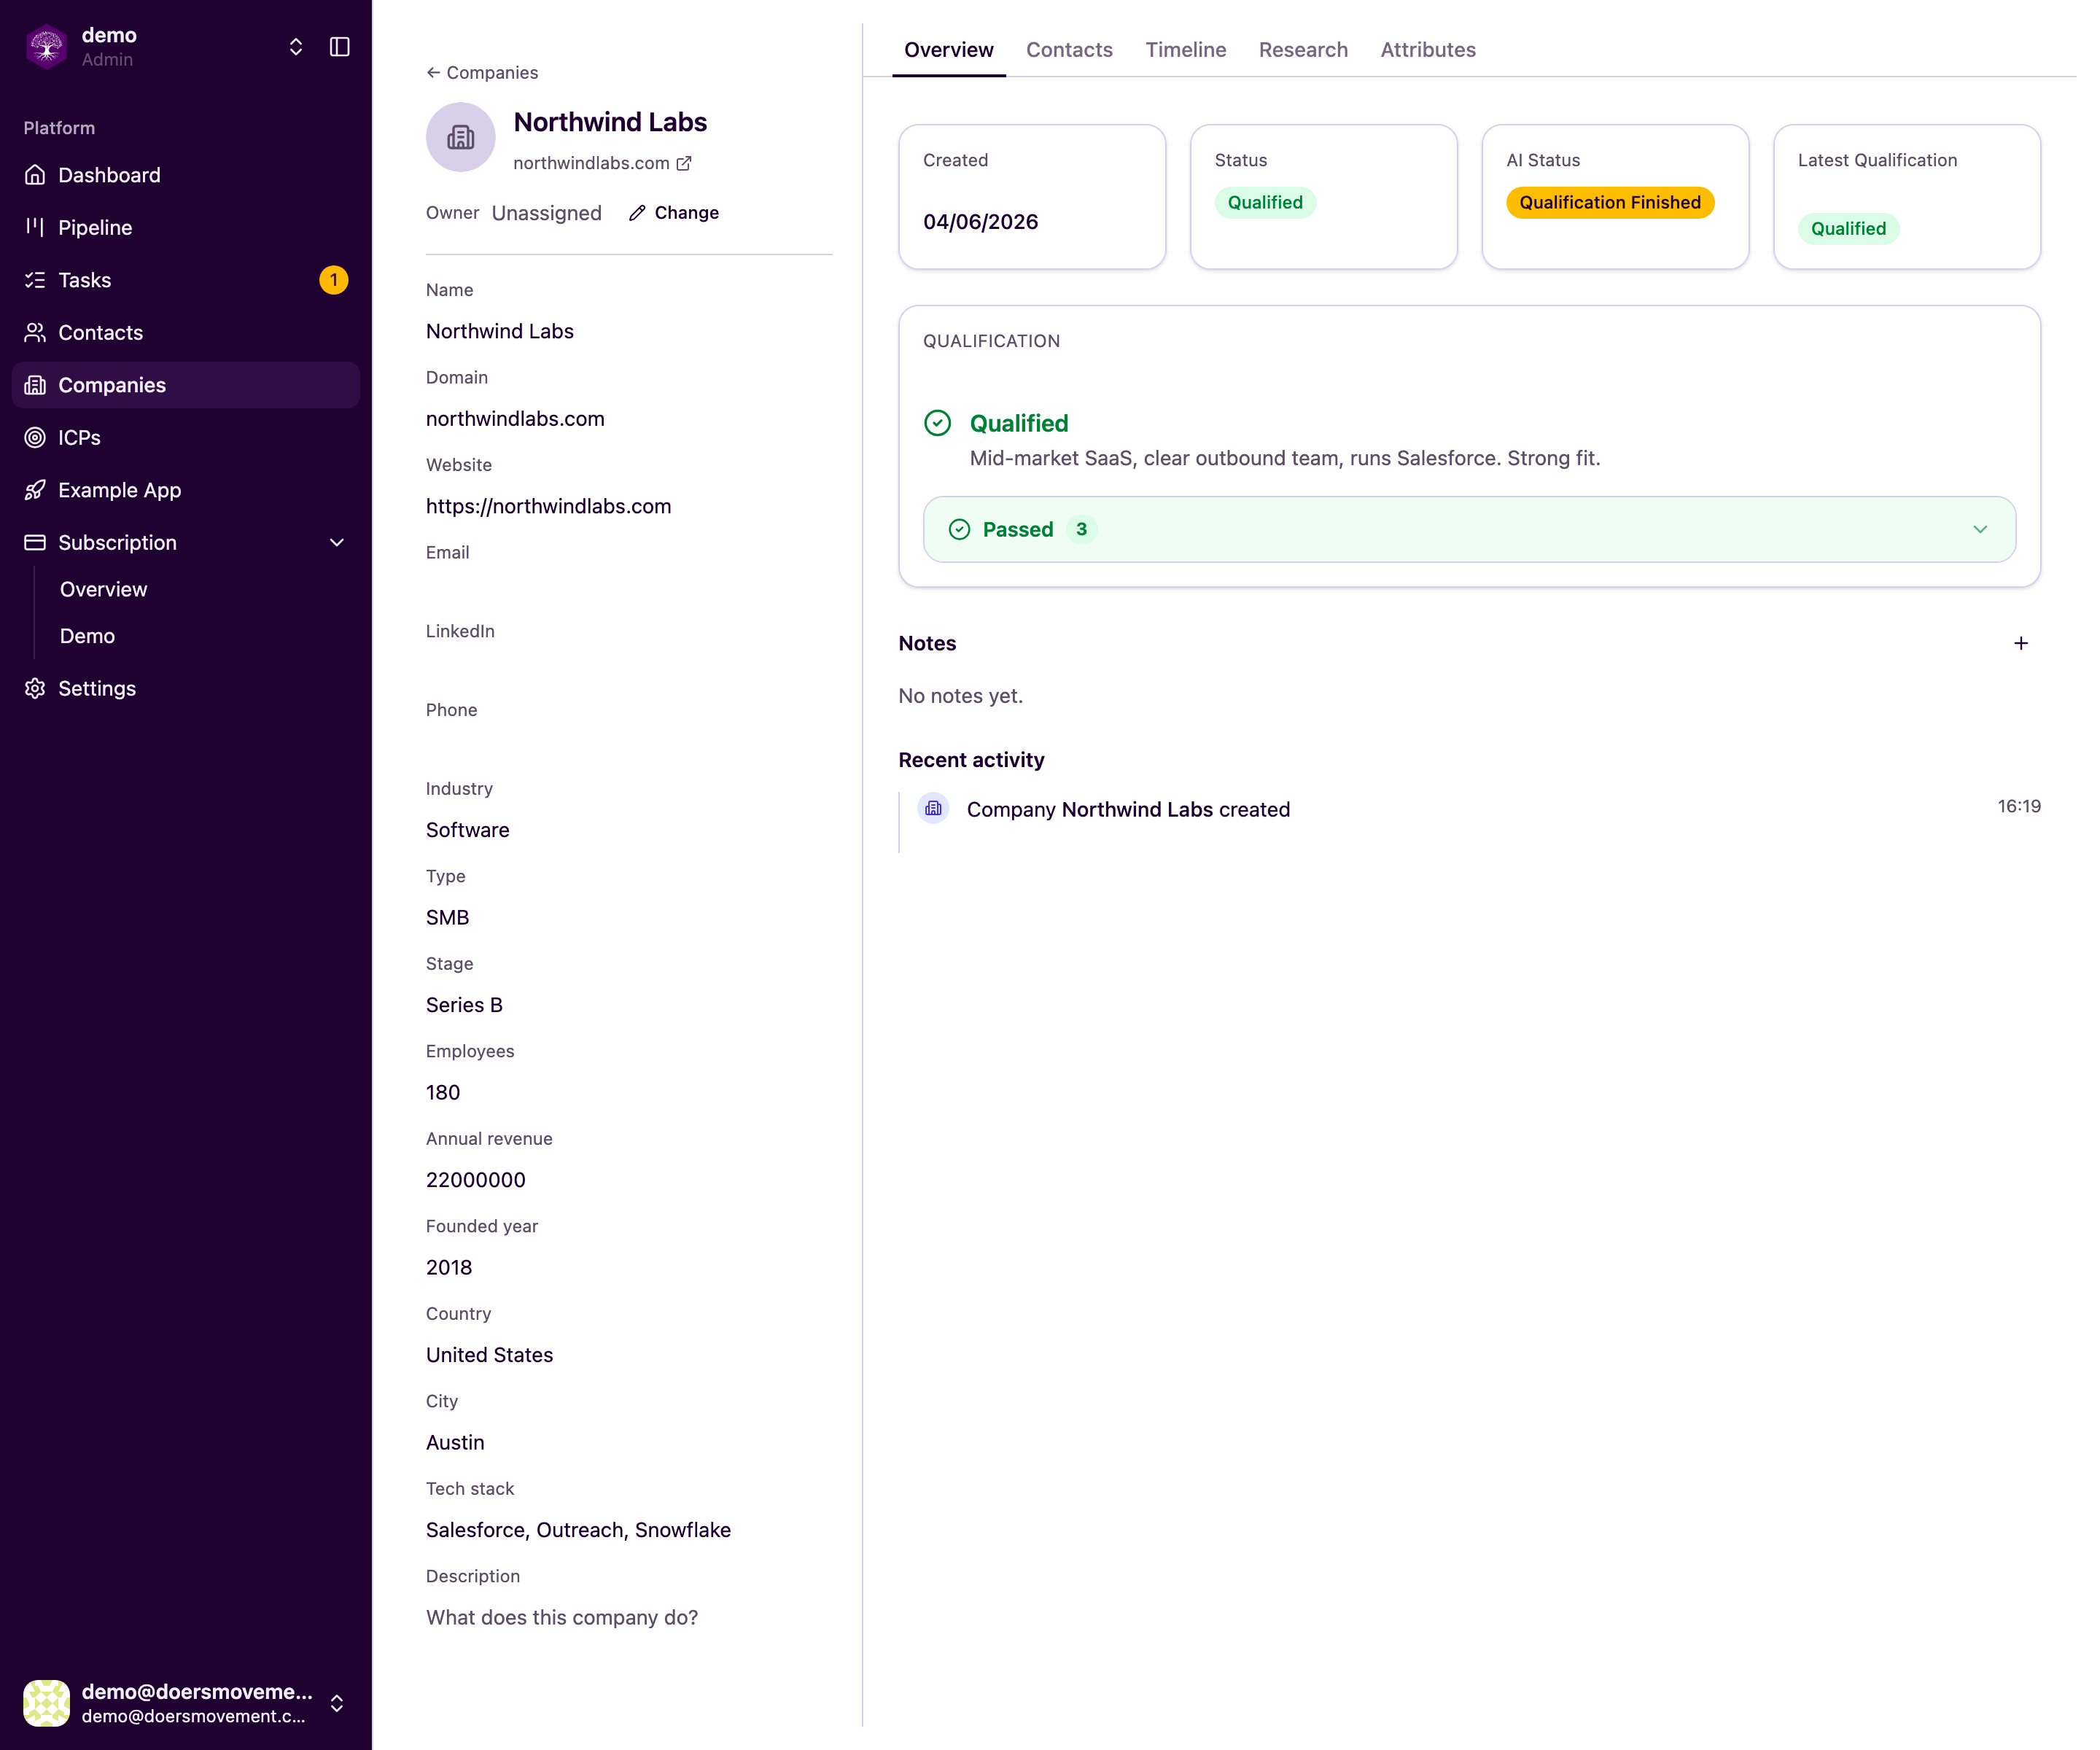Select Companies in the sidebar

(186, 385)
